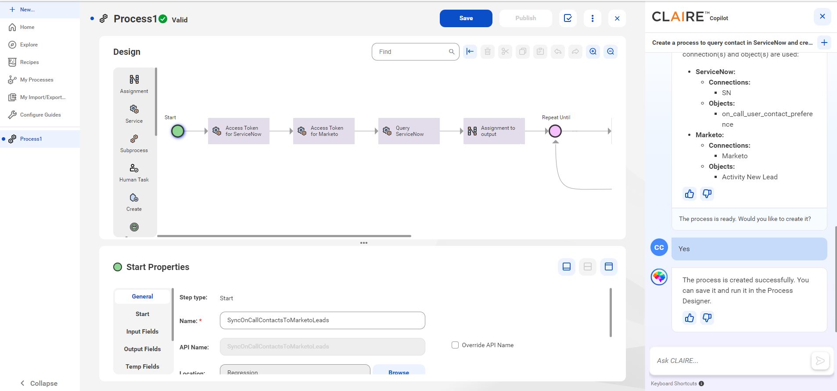Zoom in the design canvas
The height and width of the screenshot is (391, 837).
(593, 52)
